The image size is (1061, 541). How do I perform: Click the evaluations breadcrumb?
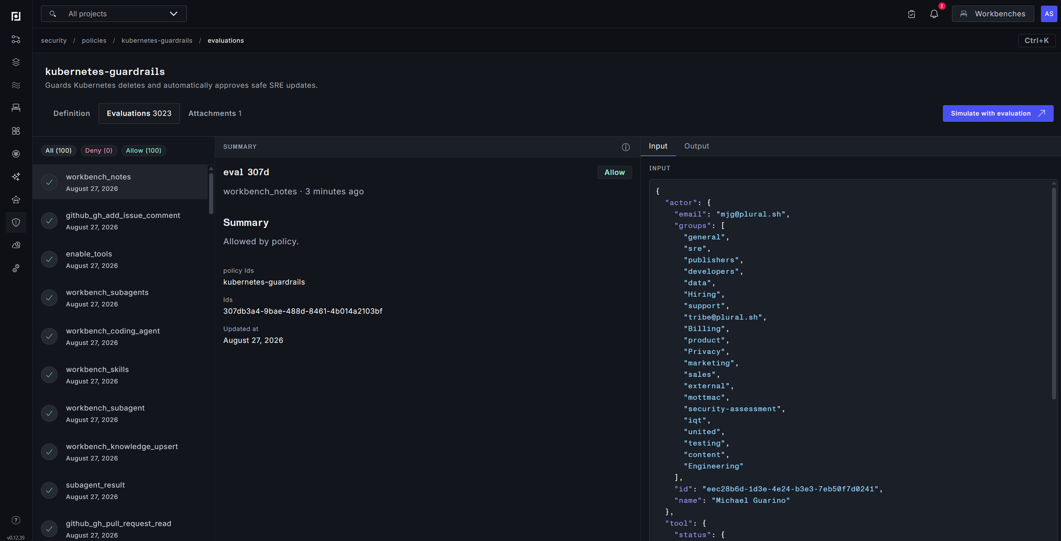pos(226,40)
